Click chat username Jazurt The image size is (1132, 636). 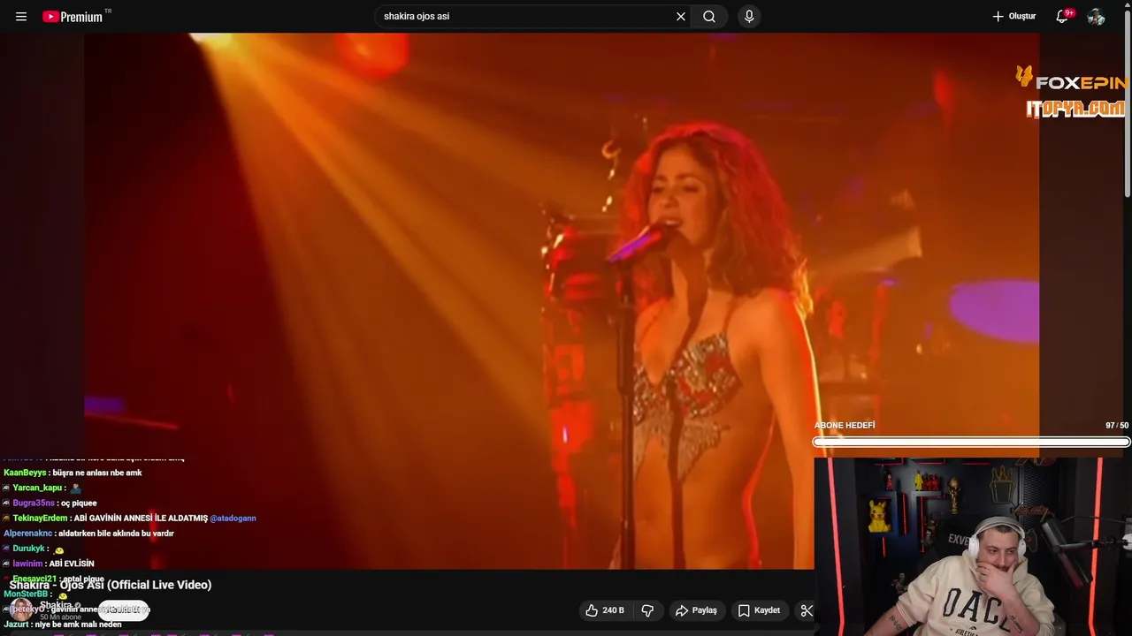16,625
